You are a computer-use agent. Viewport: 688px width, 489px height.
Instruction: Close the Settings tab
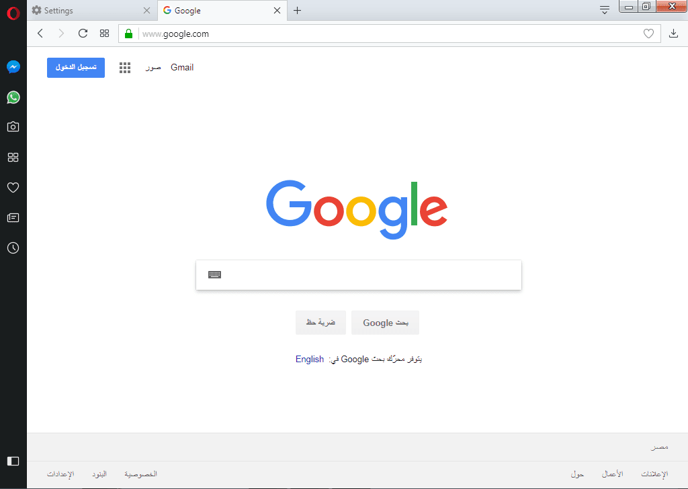(147, 11)
